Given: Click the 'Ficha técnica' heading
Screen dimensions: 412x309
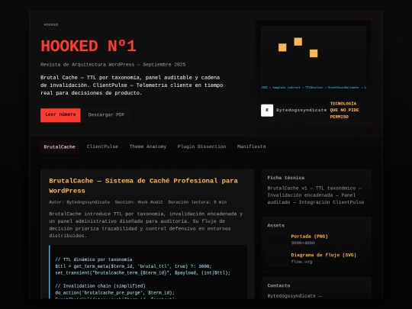Looking at the screenshot, I should pyautogui.click(x=286, y=178).
